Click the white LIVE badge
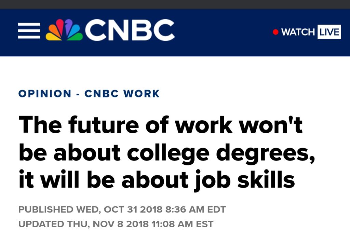 [329, 32]
